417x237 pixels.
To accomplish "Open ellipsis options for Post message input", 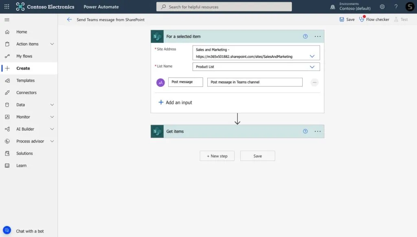I will 315,82.
